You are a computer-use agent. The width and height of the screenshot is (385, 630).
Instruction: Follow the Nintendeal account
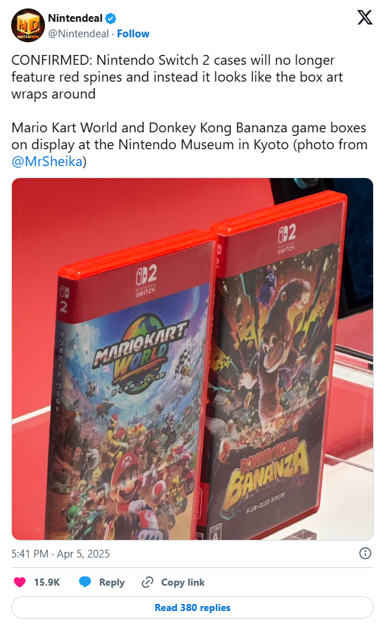133,34
